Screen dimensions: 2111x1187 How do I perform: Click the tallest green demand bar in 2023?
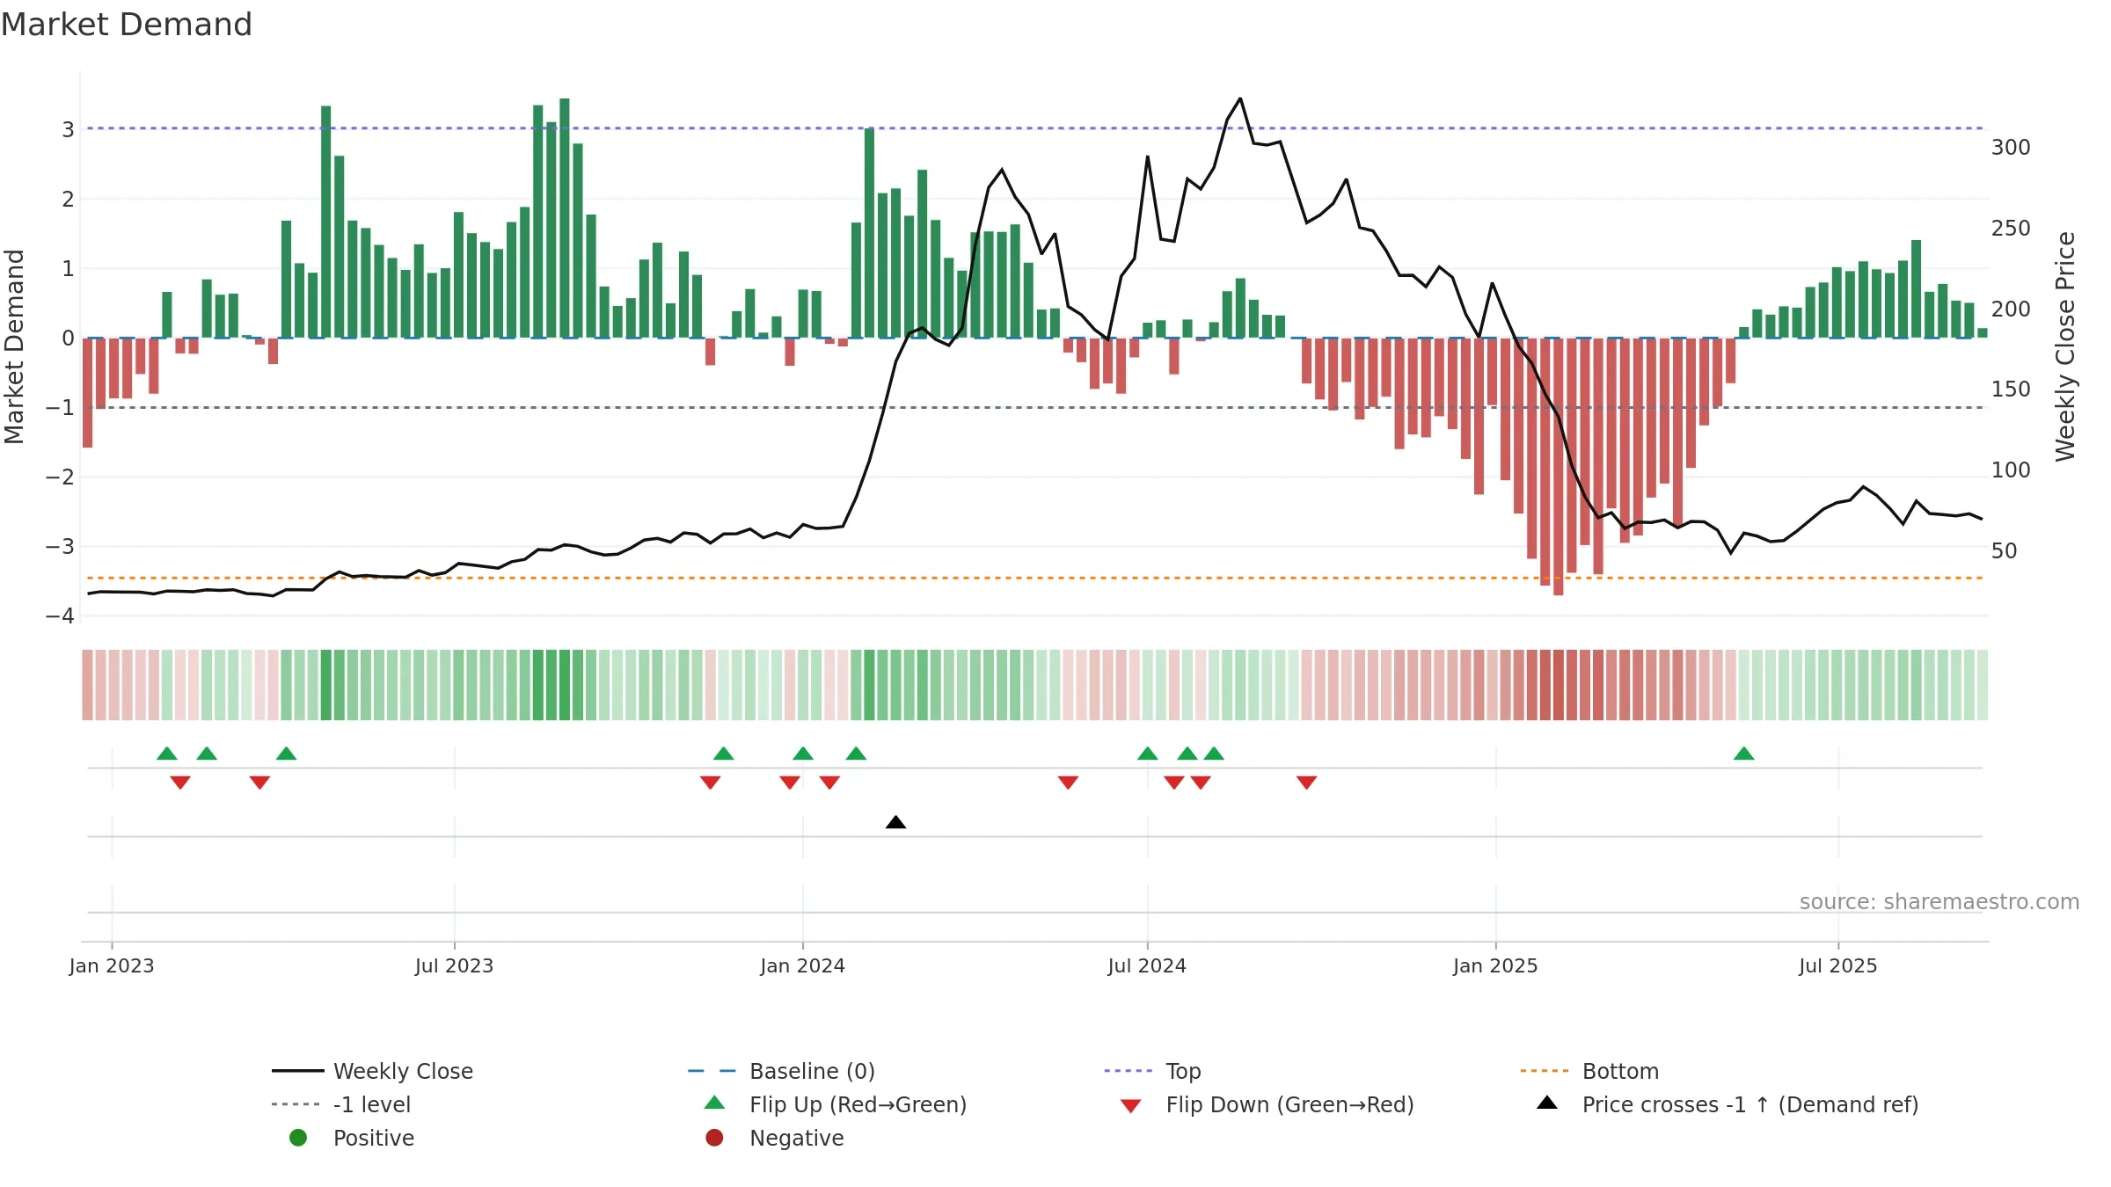point(565,218)
